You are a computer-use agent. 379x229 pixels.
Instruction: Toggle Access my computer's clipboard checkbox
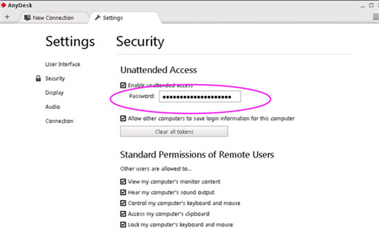(x=123, y=214)
